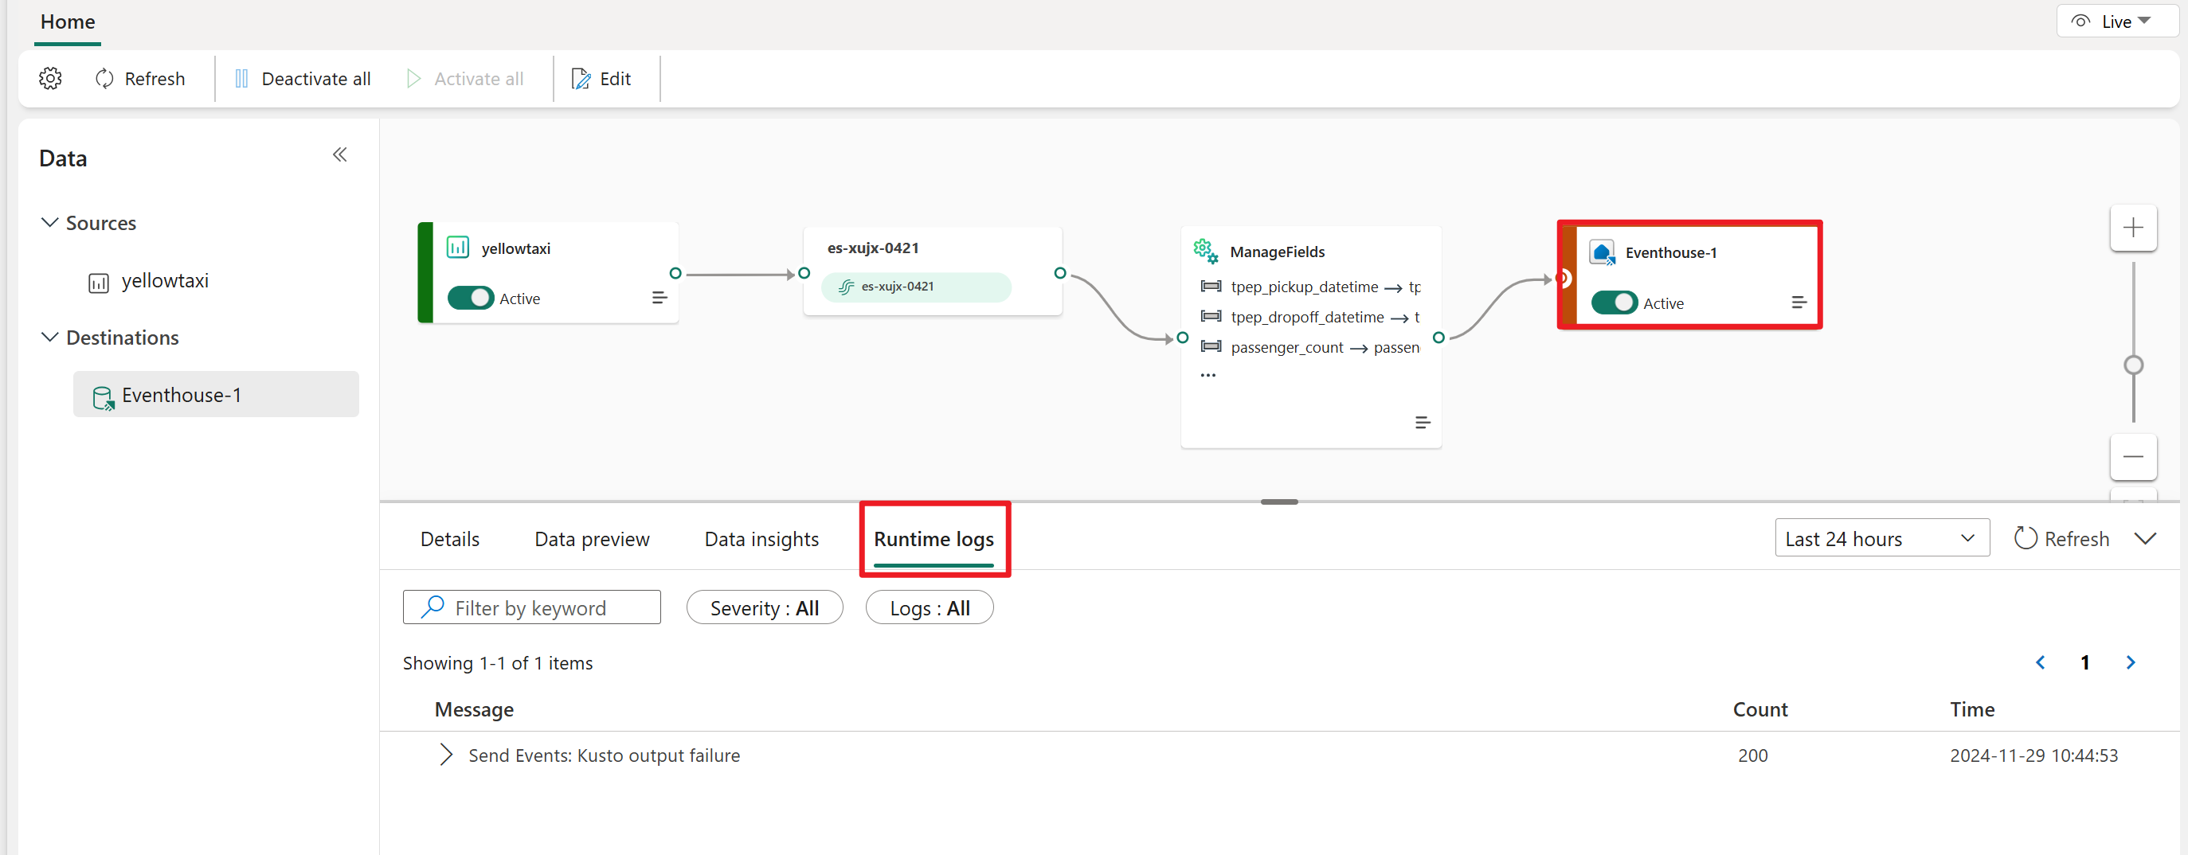
Task: Click the canvas zoom slider handle
Action: [2133, 365]
